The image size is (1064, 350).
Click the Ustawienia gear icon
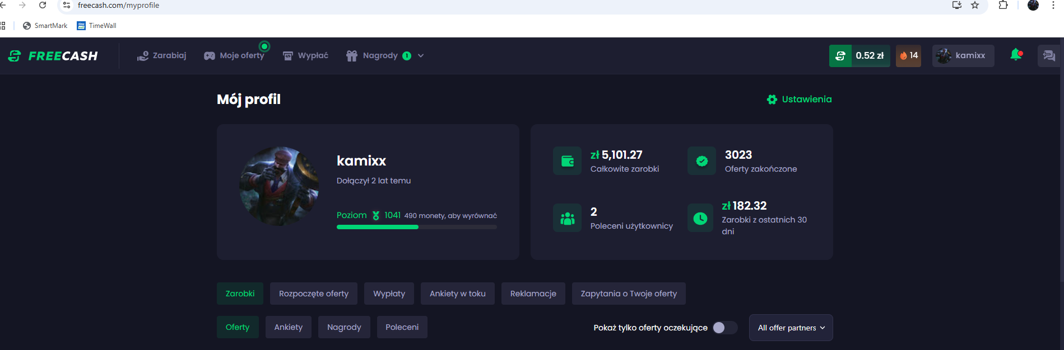click(772, 100)
